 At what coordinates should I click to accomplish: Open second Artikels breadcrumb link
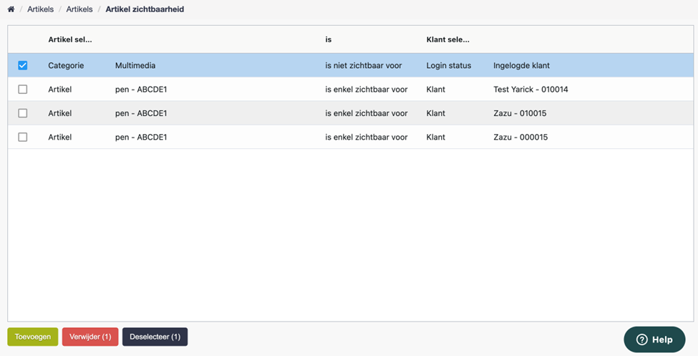[x=79, y=9]
